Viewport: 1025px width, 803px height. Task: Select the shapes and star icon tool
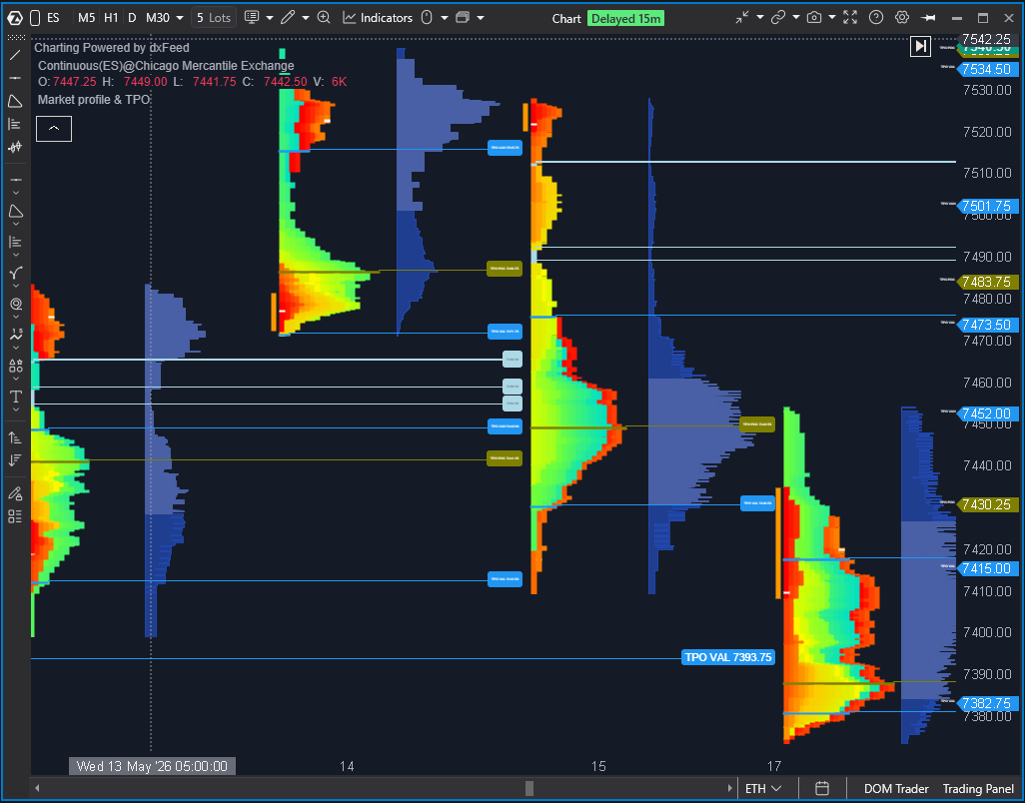(x=16, y=366)
